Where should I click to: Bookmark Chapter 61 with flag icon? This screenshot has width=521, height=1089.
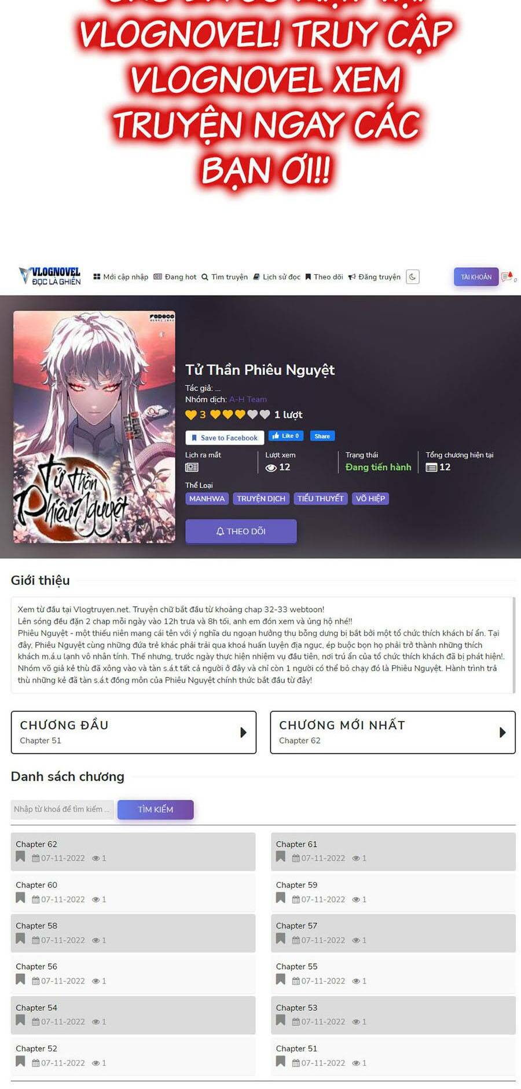(281, 857)
